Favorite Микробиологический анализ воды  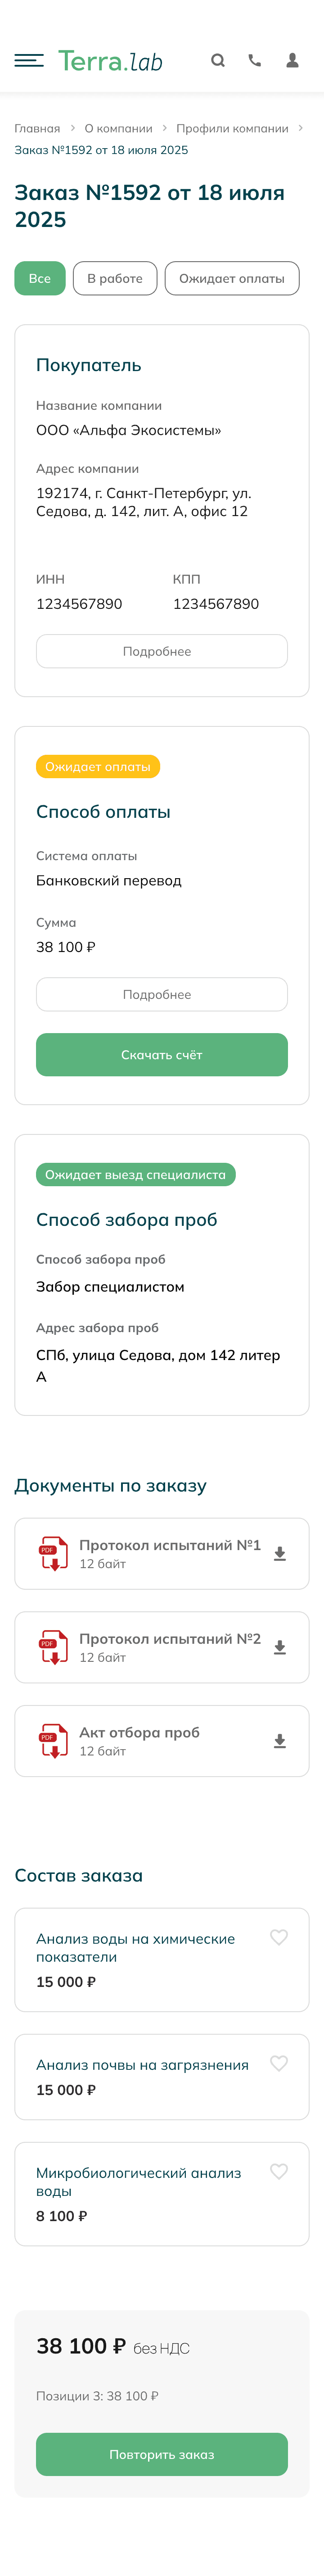(x=279, y=2171)
